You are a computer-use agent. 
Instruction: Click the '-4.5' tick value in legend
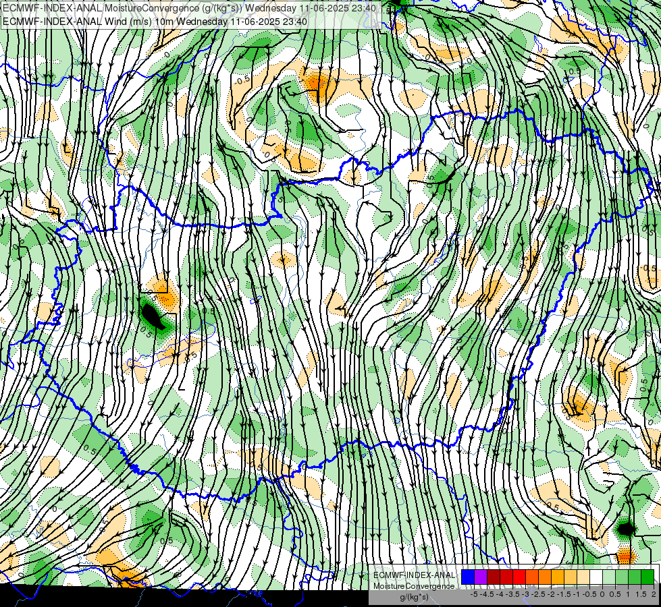pos(487,594)
